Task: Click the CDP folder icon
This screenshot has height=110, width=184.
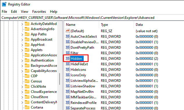Action: point(27,76)
